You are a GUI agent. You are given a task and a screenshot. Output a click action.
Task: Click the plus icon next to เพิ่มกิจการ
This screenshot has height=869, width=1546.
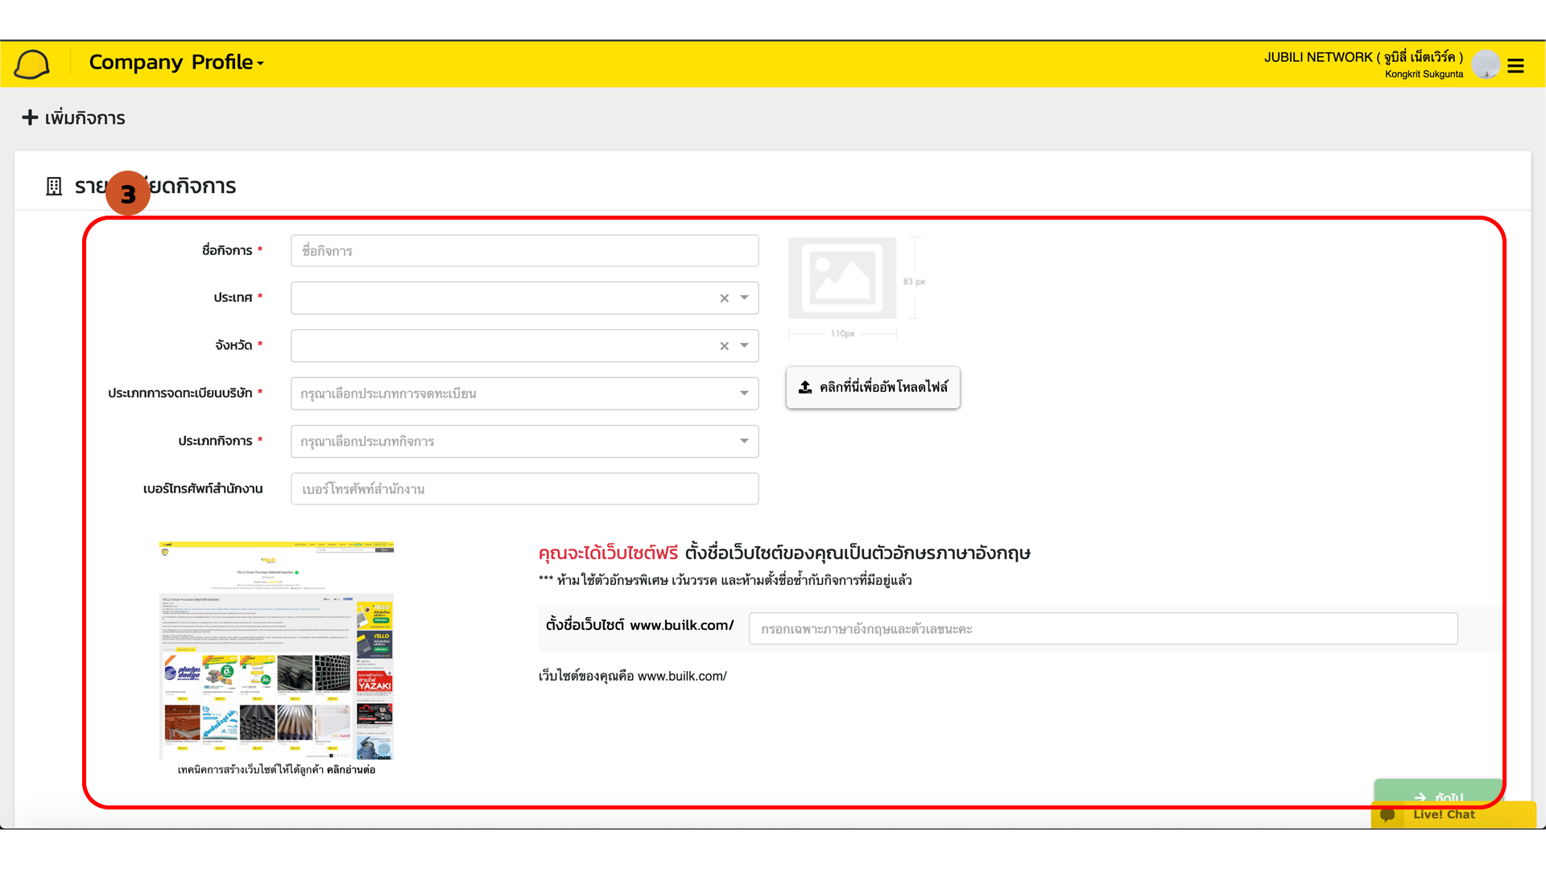30,117
